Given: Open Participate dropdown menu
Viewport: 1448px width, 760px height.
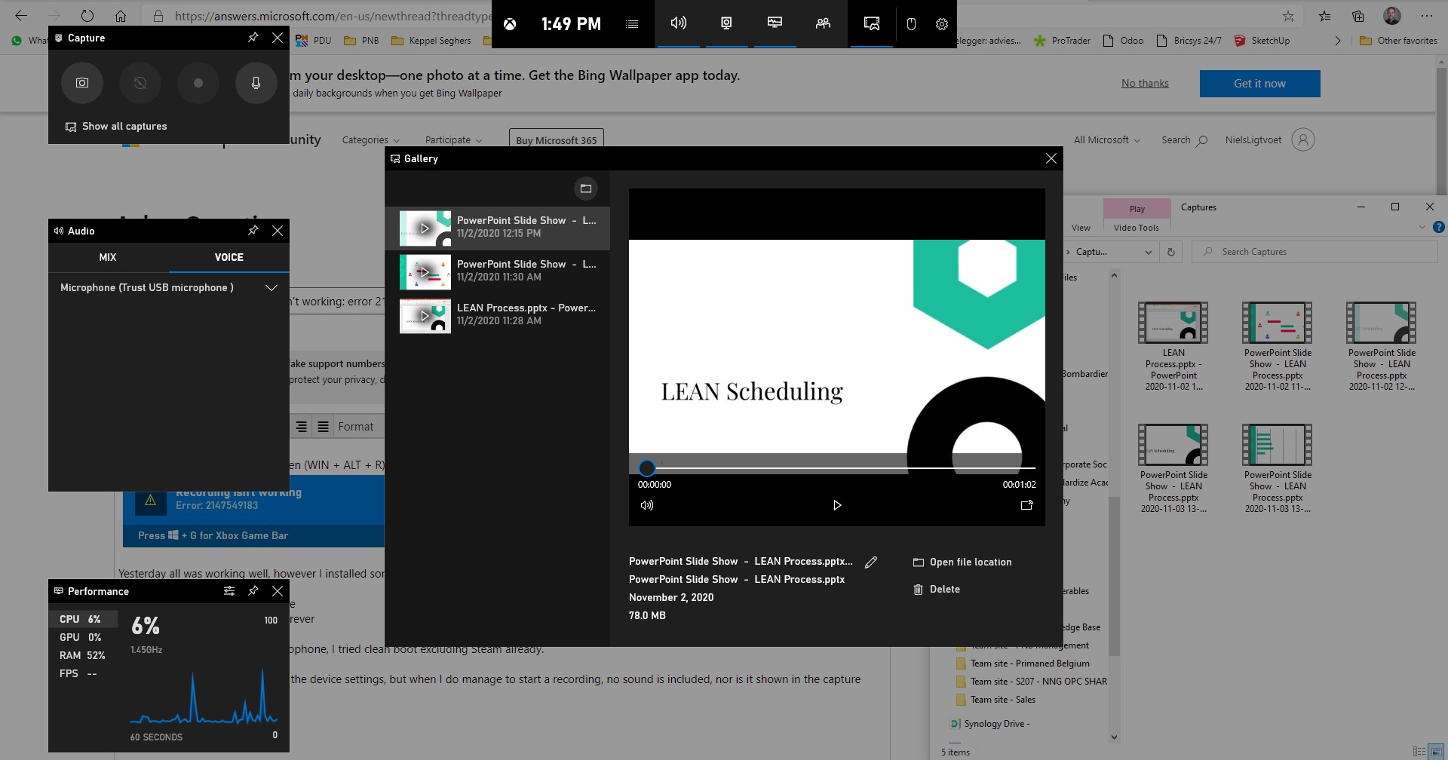Looking at the screenshot, I should (453, 139).
